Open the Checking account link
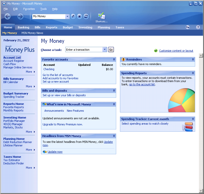This screenshot has height=194, width=204. [x=49, y=69]
